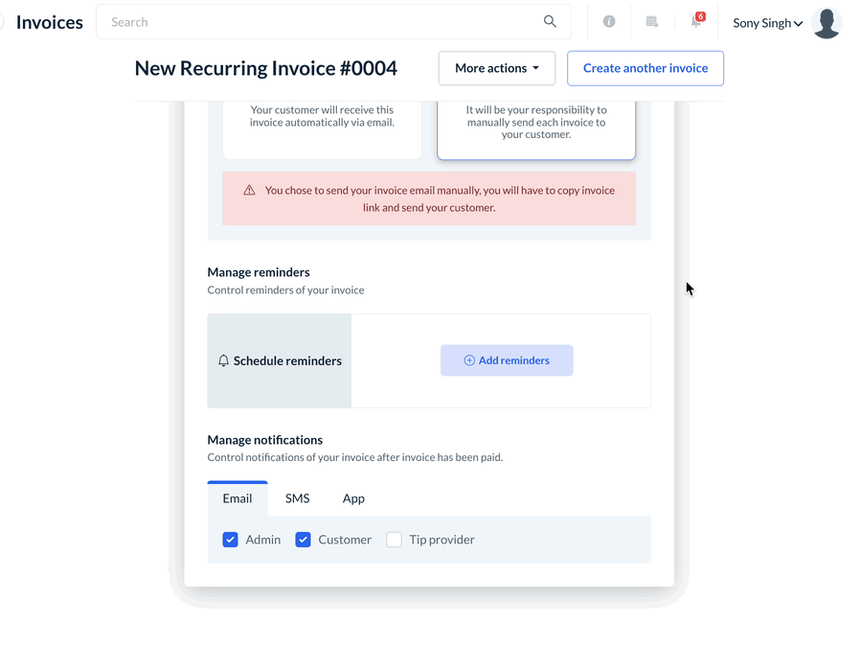Image resolution: width=860 pixels, height=646 pixels.
Task: Open notifications bell with badge
Action: tap(696, 20)
